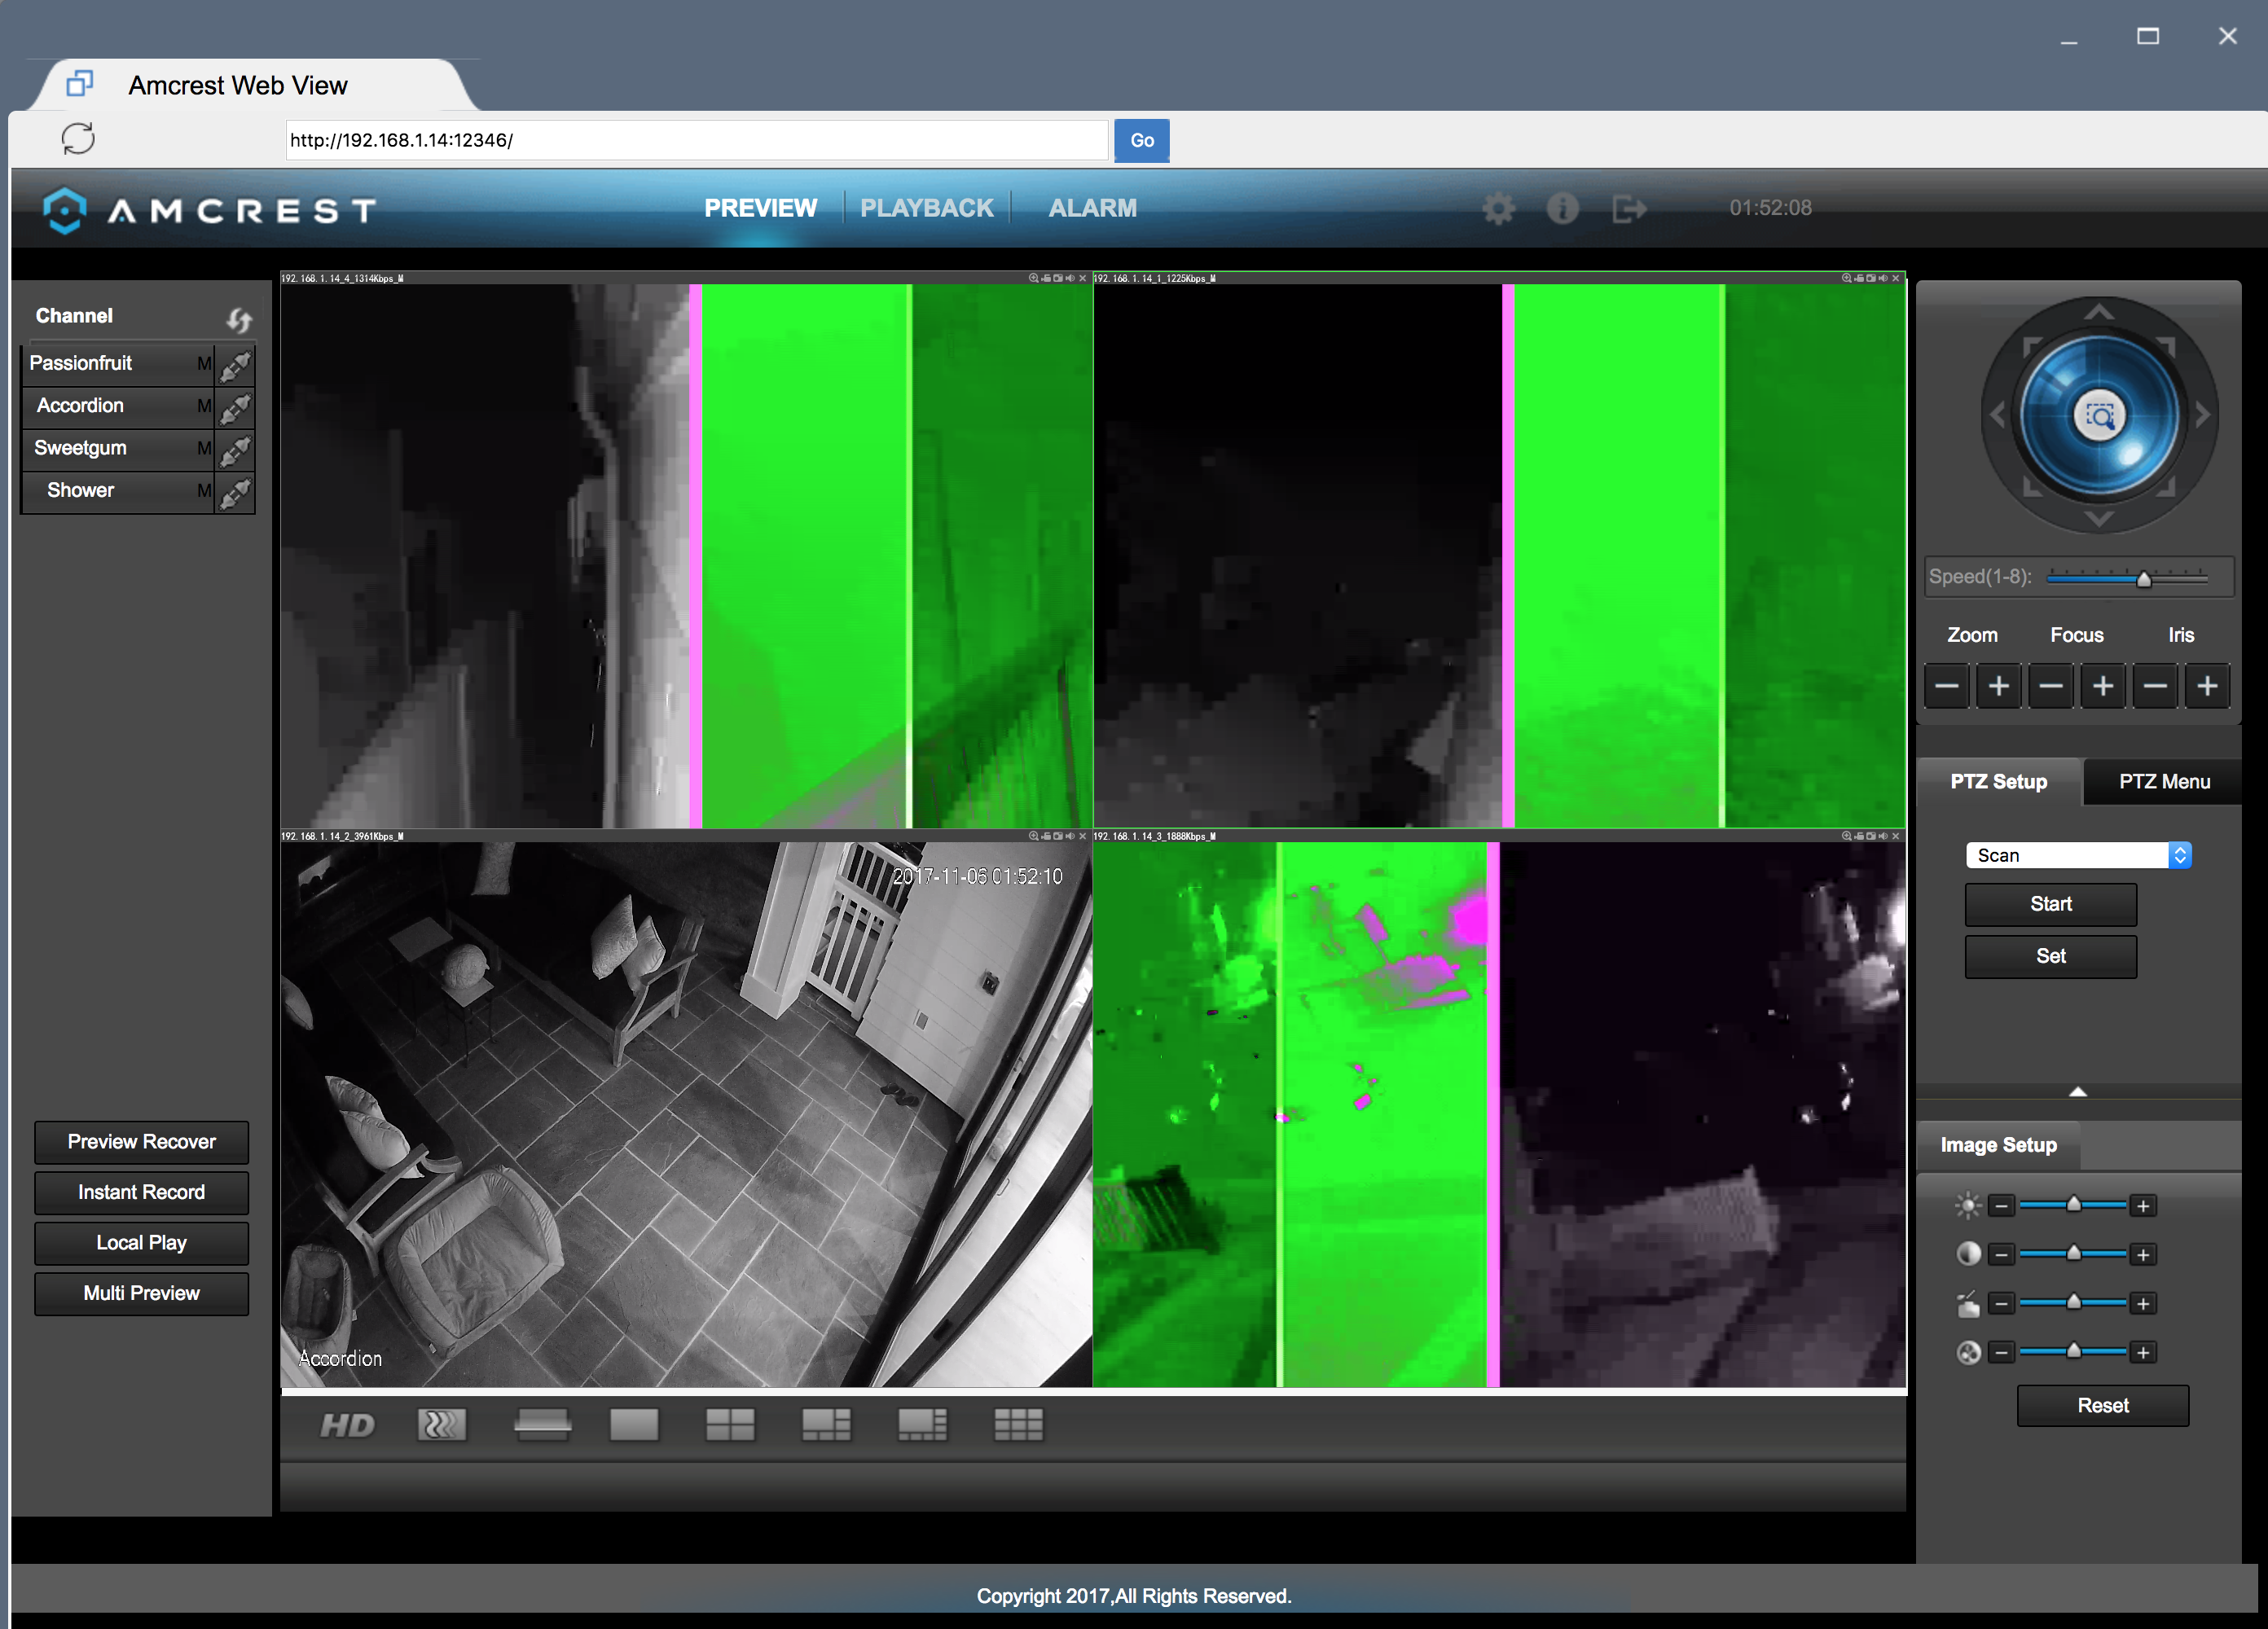Click the Multi Preview button
Image resolution: width=2268 pixels, height=1629 pixels.
tap(141, 1293)
